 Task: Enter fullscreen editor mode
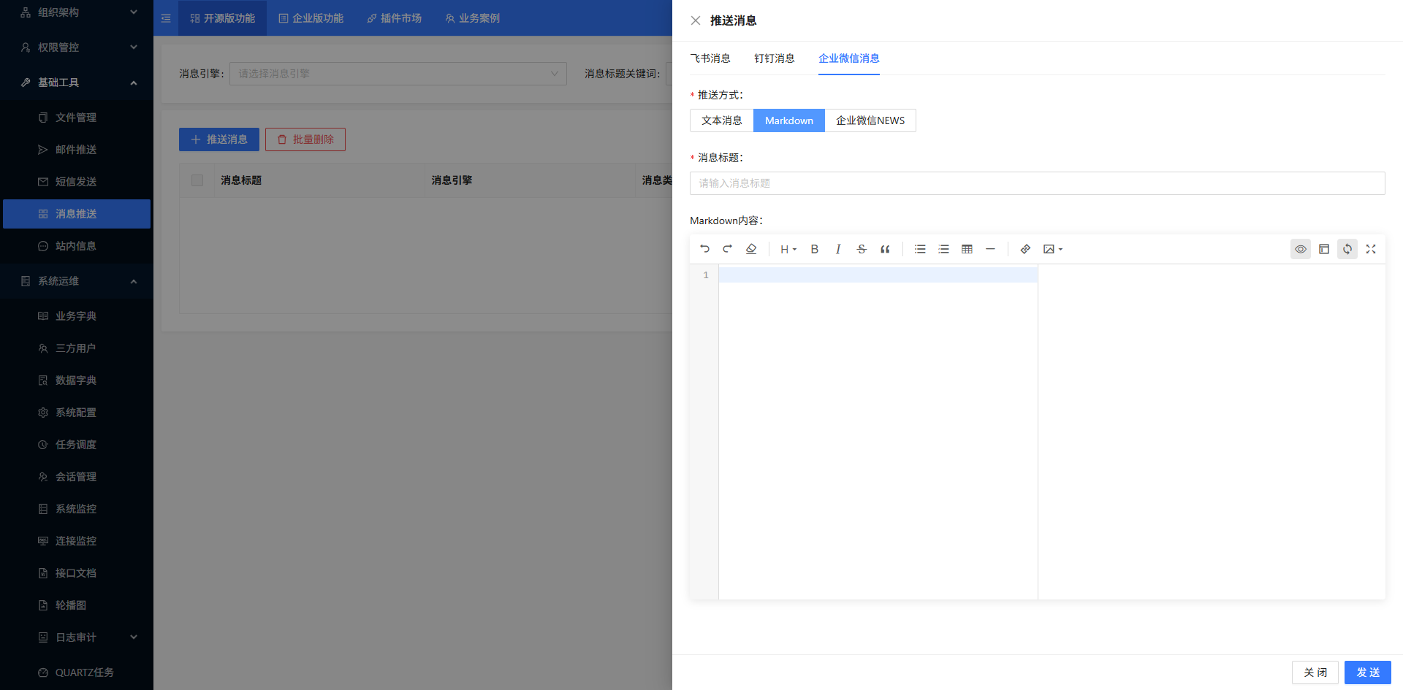click(x=1371, y=249)
